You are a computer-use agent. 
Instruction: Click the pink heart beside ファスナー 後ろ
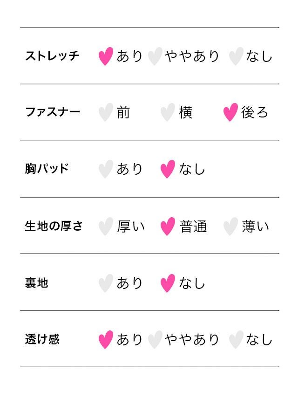tap(230, 112)
